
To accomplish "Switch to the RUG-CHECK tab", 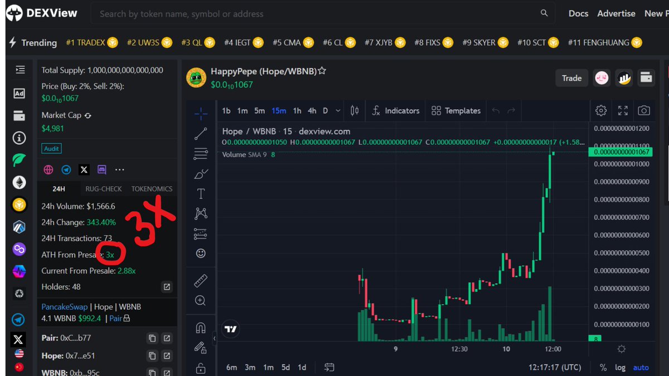I will click(104, 189).
